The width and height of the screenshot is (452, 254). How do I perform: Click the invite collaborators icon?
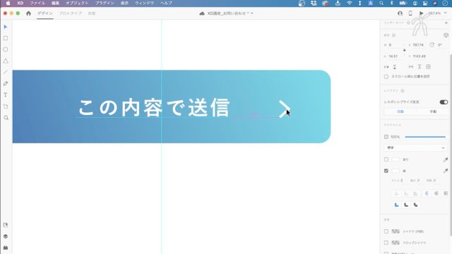[400, 13]
